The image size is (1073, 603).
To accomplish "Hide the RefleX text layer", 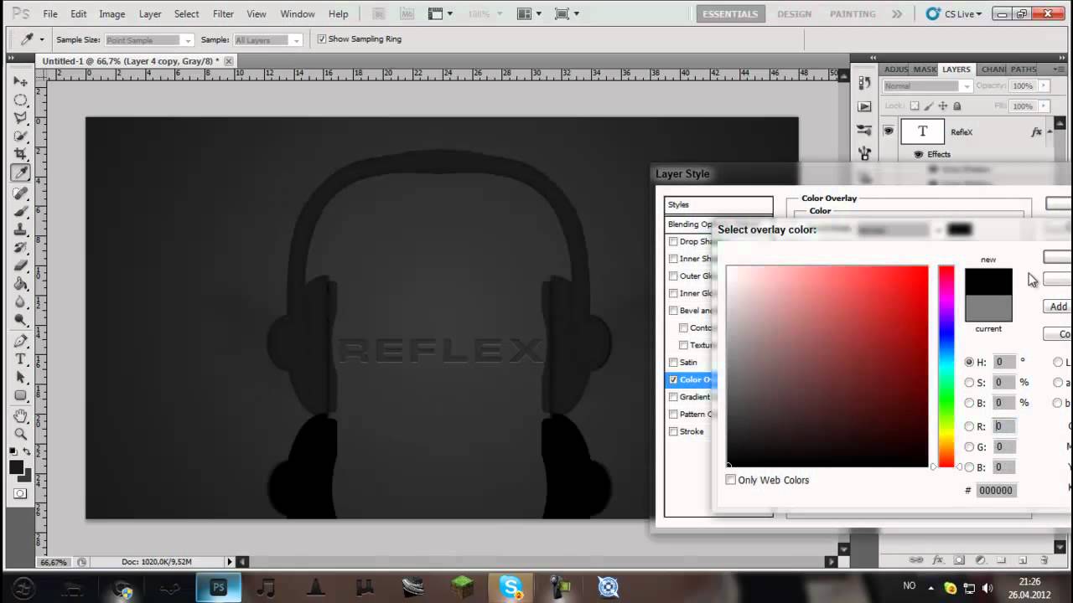I will 889,131.
